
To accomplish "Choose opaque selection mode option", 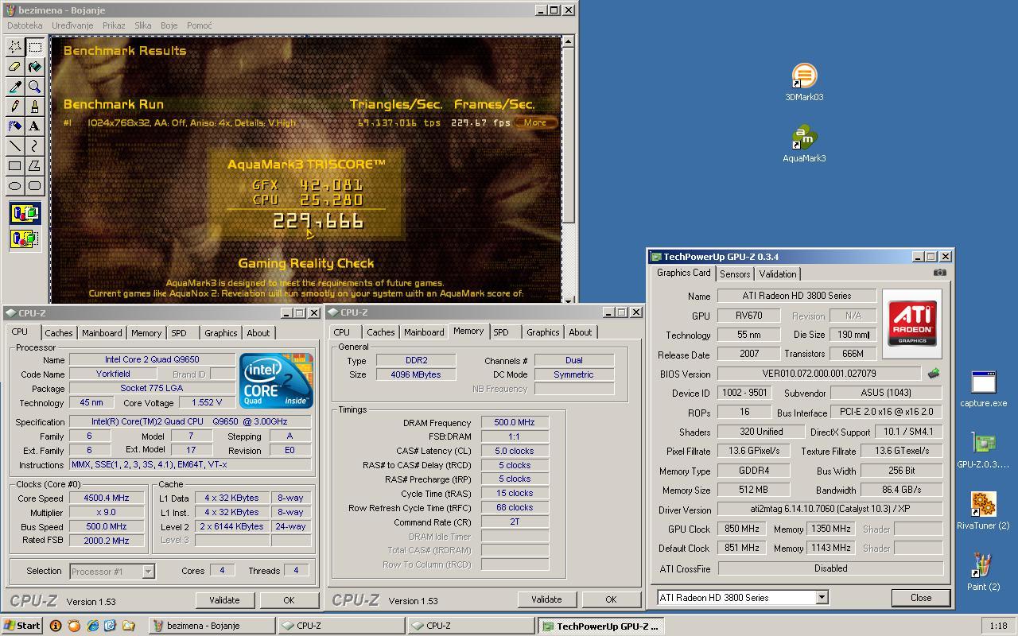I will [25, 213].
